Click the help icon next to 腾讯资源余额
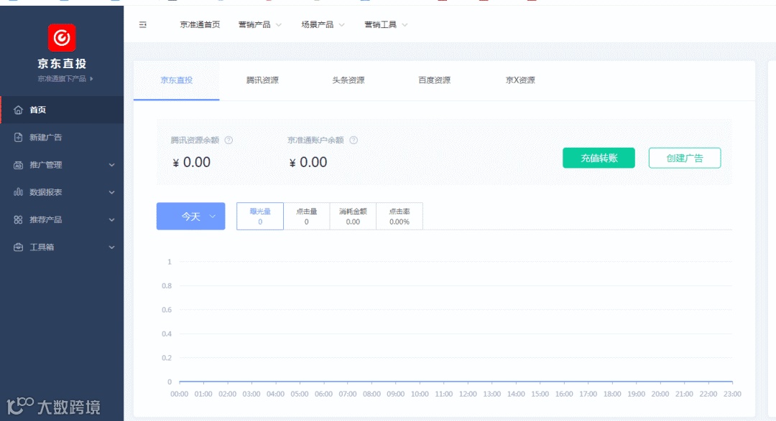 tap(228, 141)
